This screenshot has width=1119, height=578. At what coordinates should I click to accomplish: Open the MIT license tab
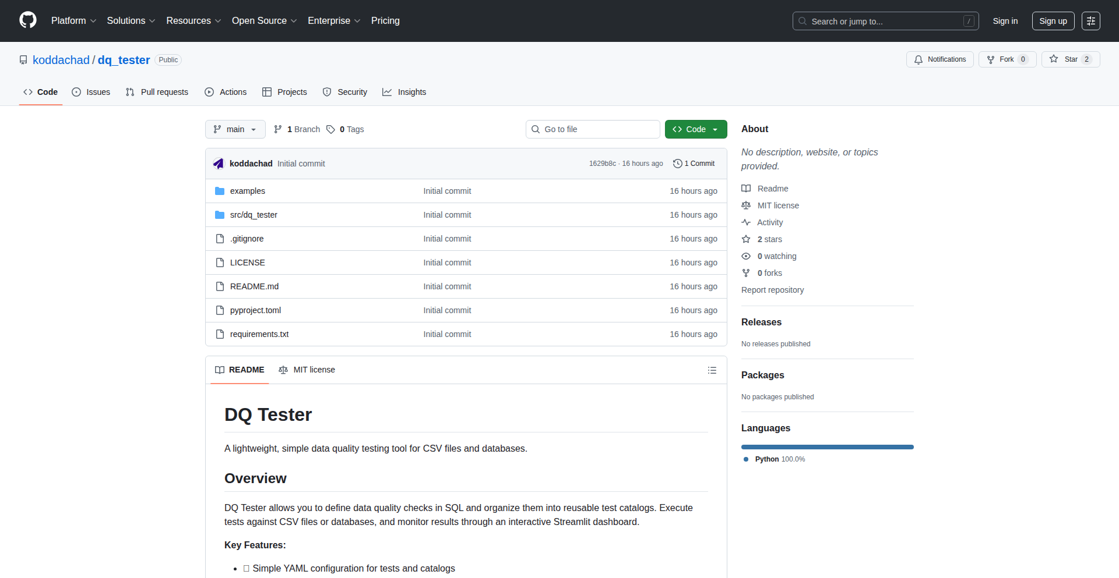[x=307, y=370]
